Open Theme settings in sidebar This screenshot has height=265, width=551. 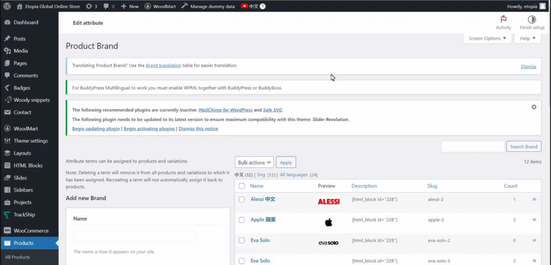coord(29,141)
